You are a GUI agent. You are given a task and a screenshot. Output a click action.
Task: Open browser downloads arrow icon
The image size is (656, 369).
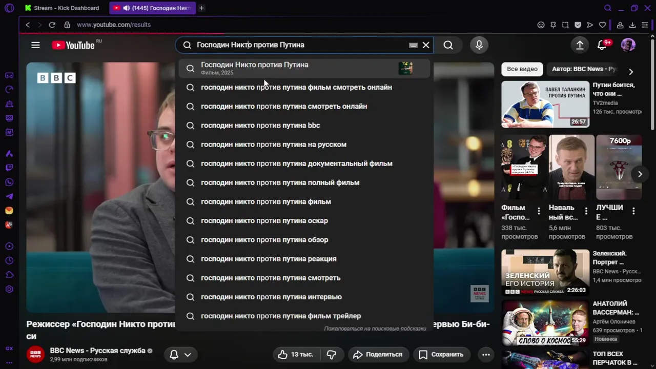click(632, 25)
